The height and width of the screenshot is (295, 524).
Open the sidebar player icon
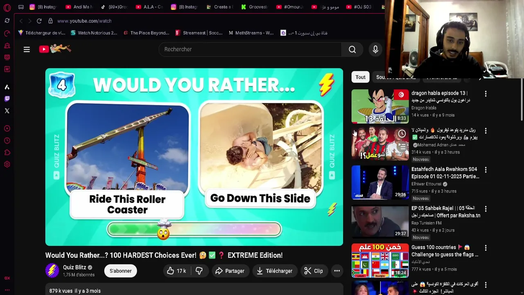click(7, 129)
